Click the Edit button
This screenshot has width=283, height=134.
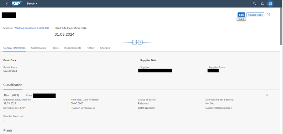coord(241,15)
